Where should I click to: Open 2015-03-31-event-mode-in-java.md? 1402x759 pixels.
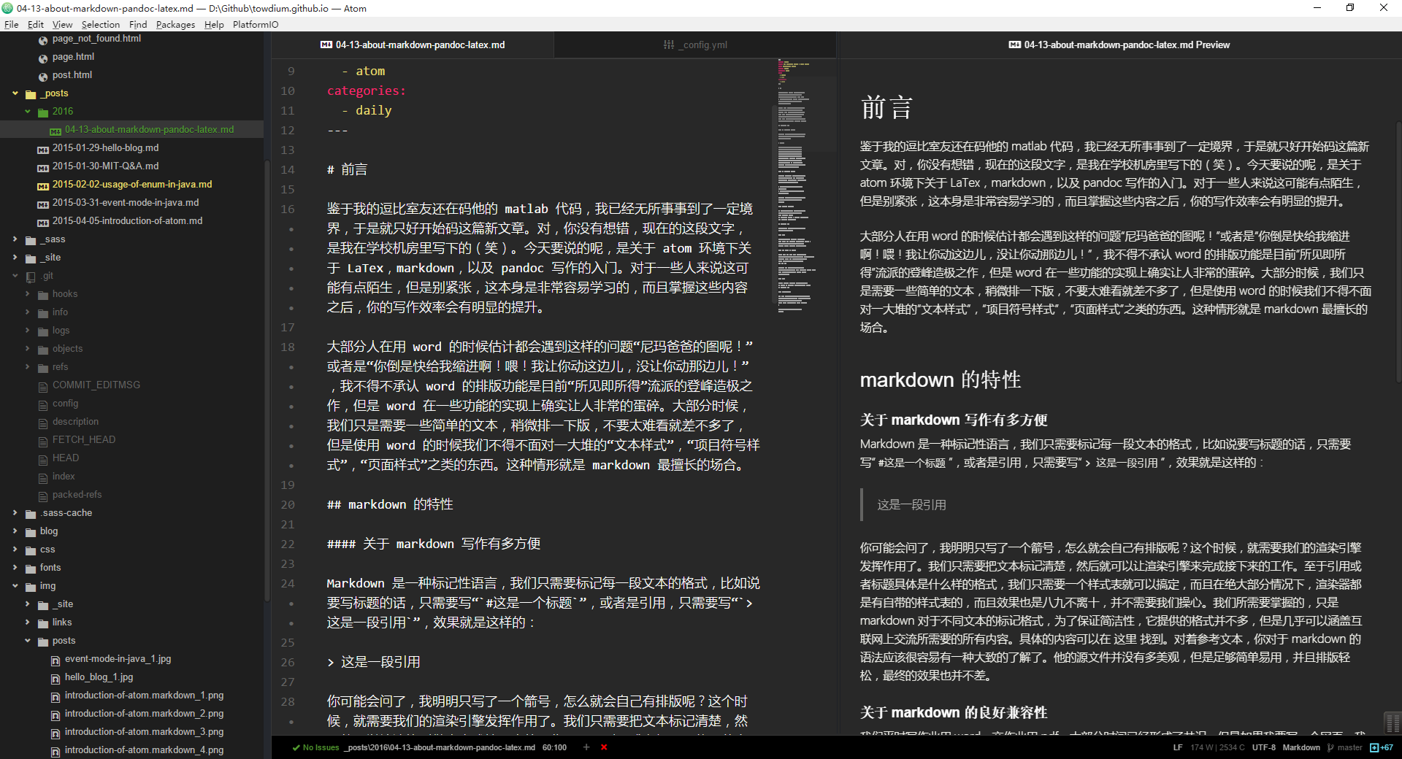click(126, 203)
